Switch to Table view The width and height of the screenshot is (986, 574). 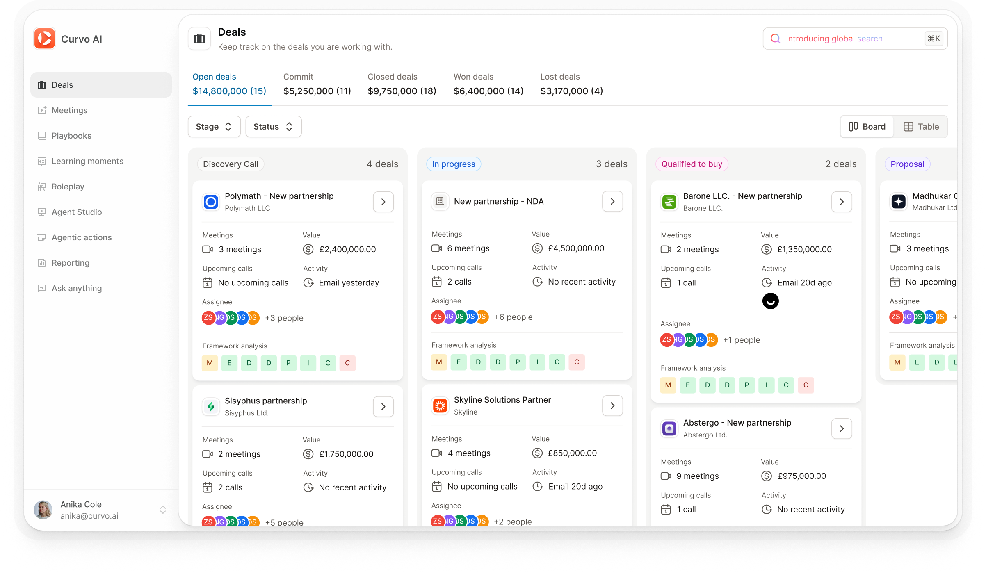[921, 127]
